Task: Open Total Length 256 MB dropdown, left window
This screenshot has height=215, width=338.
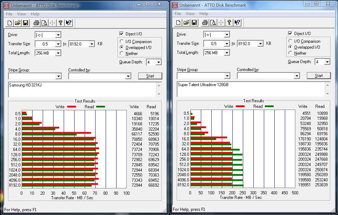Action: tap(58, 53)
